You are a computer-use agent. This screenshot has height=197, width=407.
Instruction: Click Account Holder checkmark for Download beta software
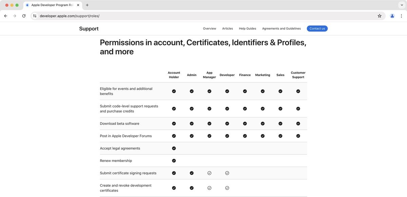[174, 124]
